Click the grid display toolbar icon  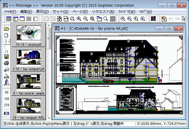[112, 19]
